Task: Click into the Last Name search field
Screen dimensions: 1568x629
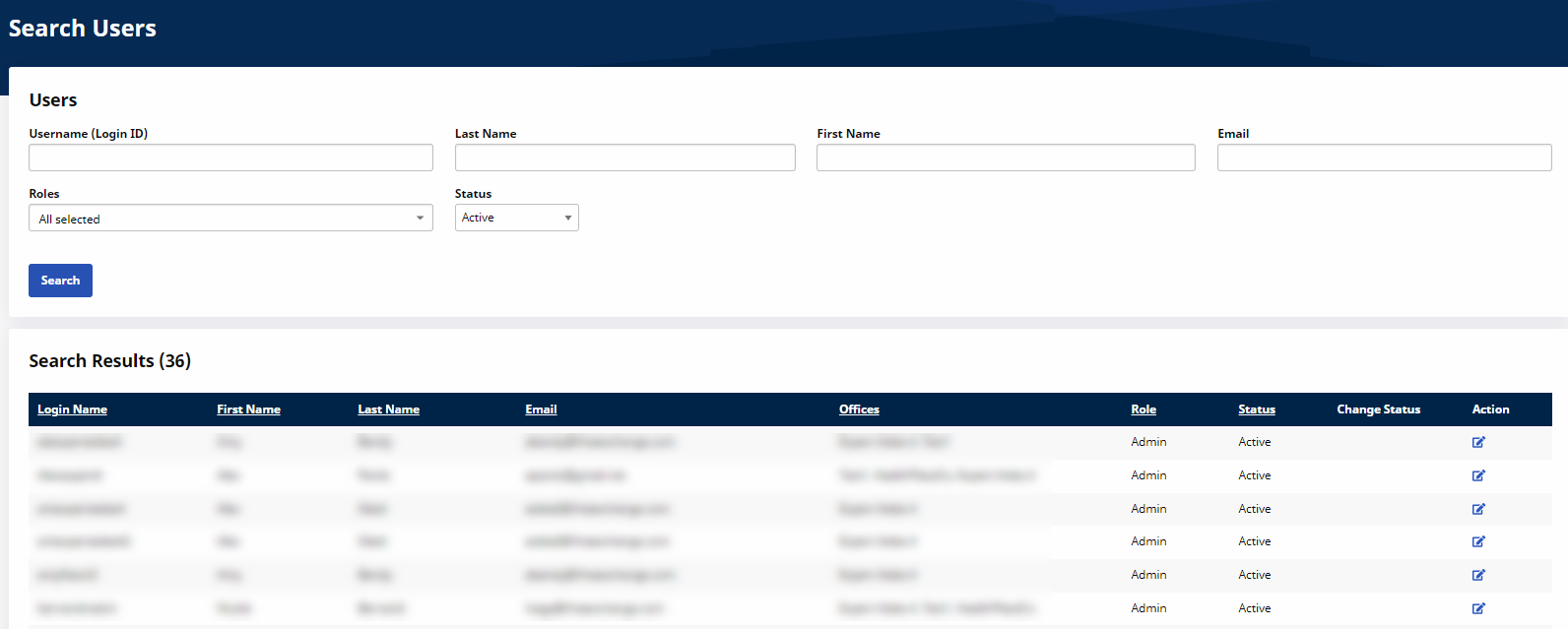Action: tap(624, 157)
